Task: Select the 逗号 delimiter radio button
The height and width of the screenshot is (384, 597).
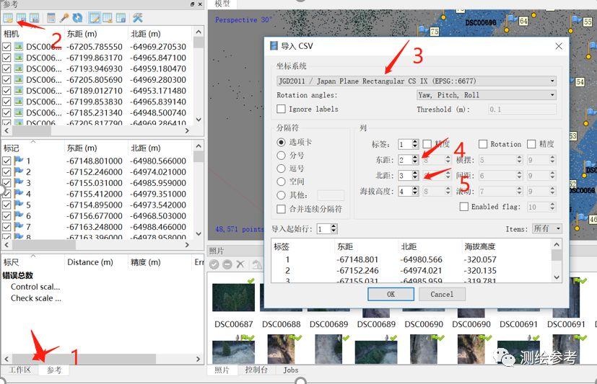Action: point(281,169)
